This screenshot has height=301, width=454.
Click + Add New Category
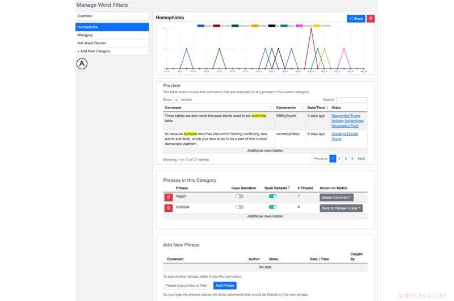[x=112, y=51]
